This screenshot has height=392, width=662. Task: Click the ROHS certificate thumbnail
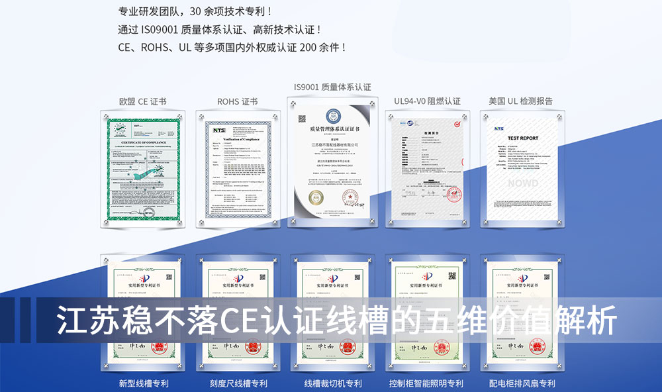[x=237, y=170]
